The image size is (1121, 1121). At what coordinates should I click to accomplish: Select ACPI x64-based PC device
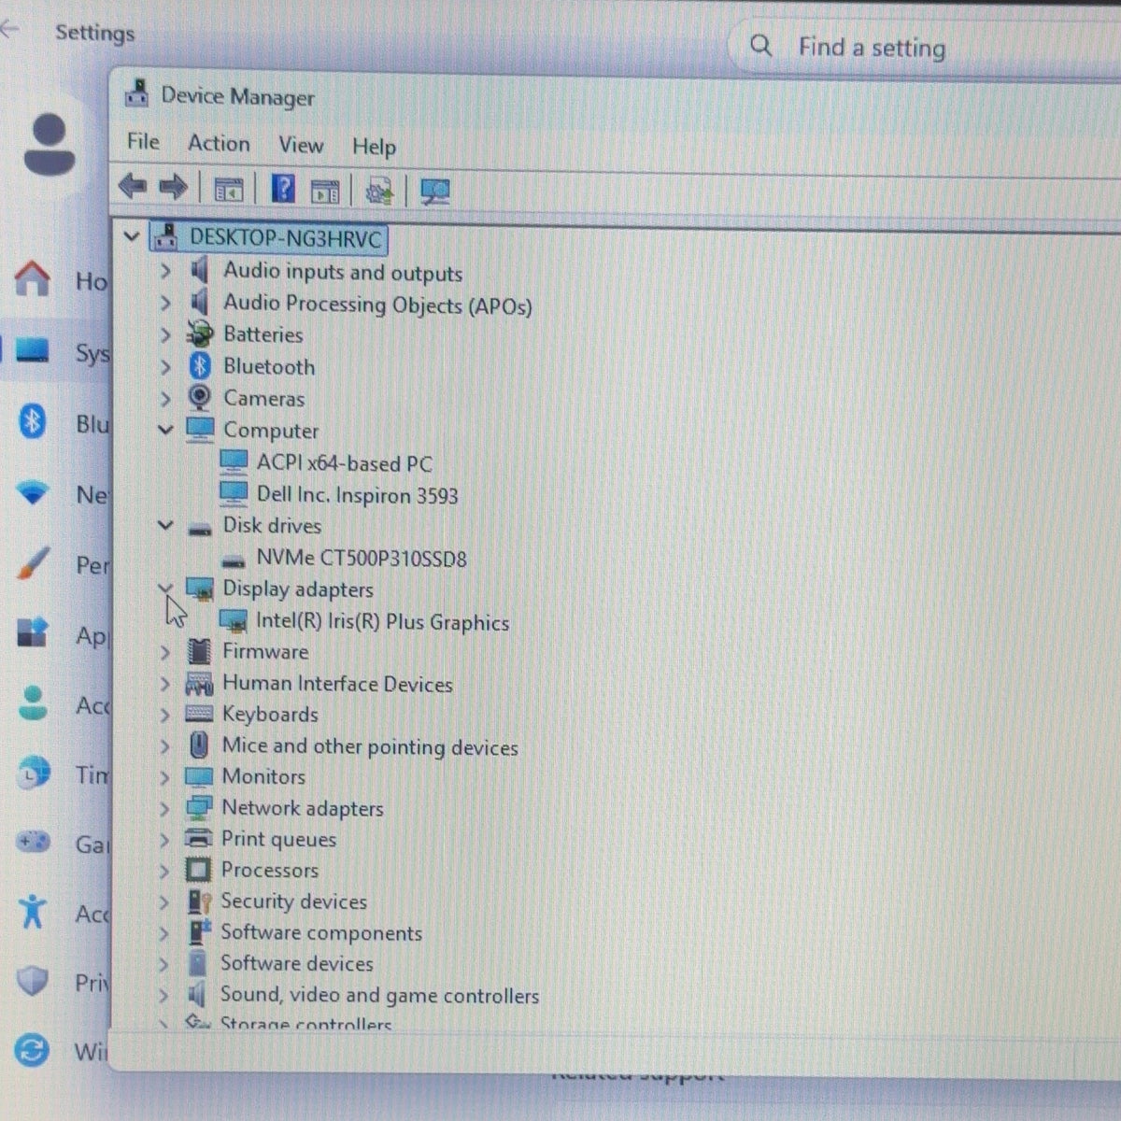point(344,463)
